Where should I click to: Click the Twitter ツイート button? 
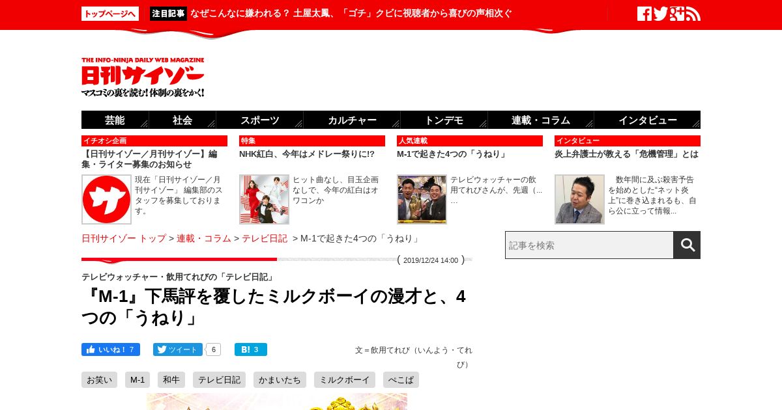[x=178, y=349]
